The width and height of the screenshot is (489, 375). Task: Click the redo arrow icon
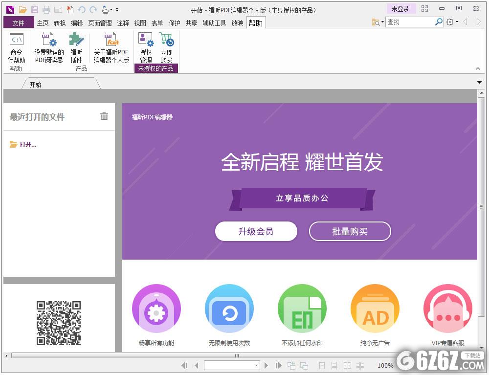(93, 10)
